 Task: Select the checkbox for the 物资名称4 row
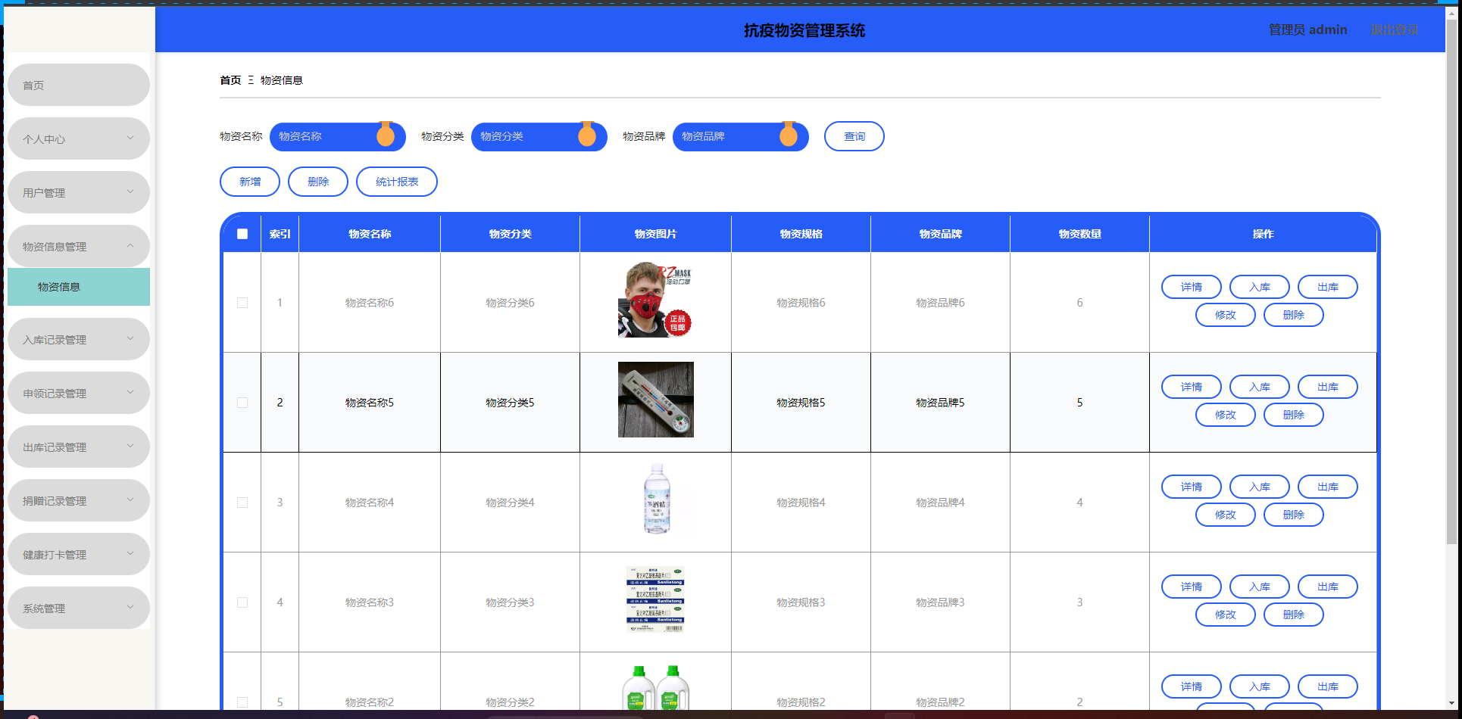(242, 503)
